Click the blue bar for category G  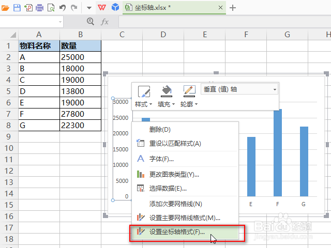click(x=304, y=162)
